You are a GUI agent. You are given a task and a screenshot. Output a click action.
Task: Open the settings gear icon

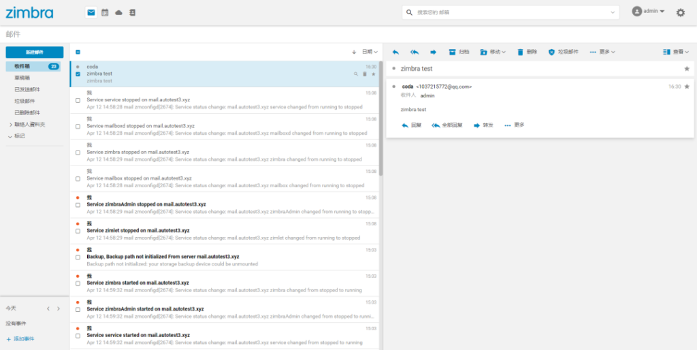pos(681,13)
